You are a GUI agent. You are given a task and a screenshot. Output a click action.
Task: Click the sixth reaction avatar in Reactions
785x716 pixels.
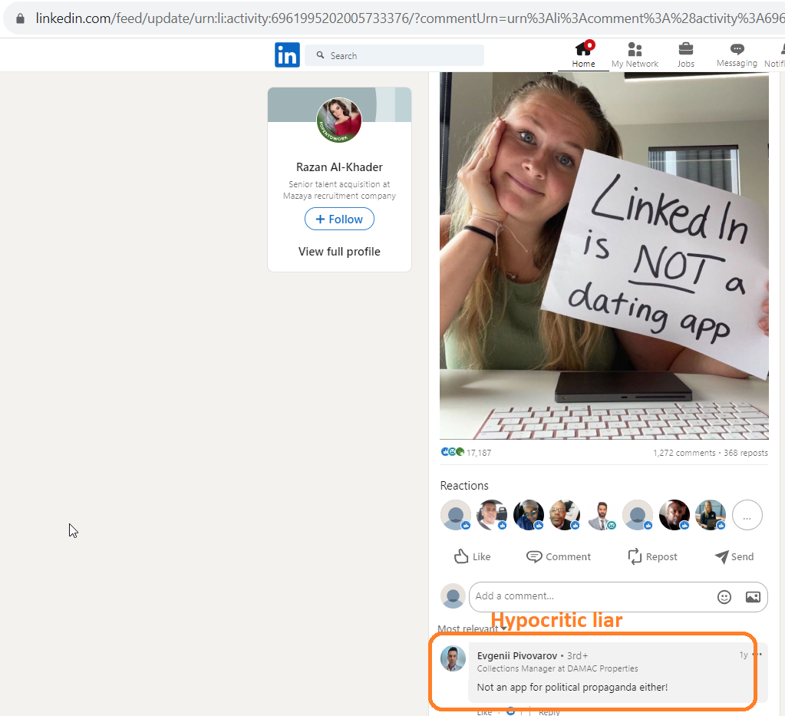click(x=638, y=515)
